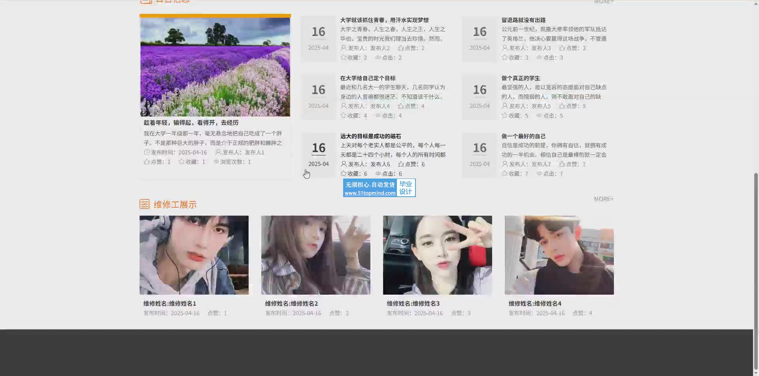759x376 pixels.
Task: Open article 做个真正的学生
Action: pyautogui.click(x=521, y=78)
